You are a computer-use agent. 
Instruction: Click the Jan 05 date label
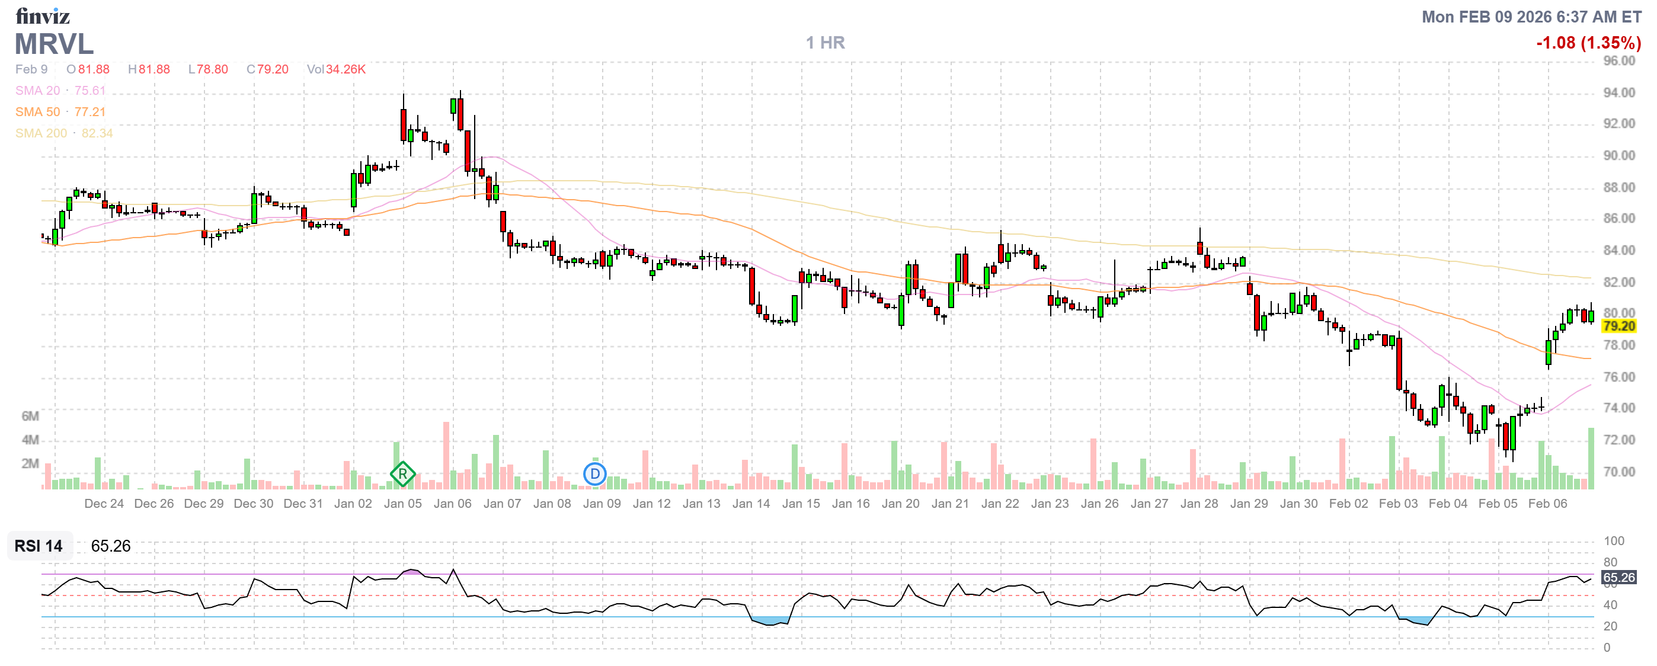click(402, 504)
